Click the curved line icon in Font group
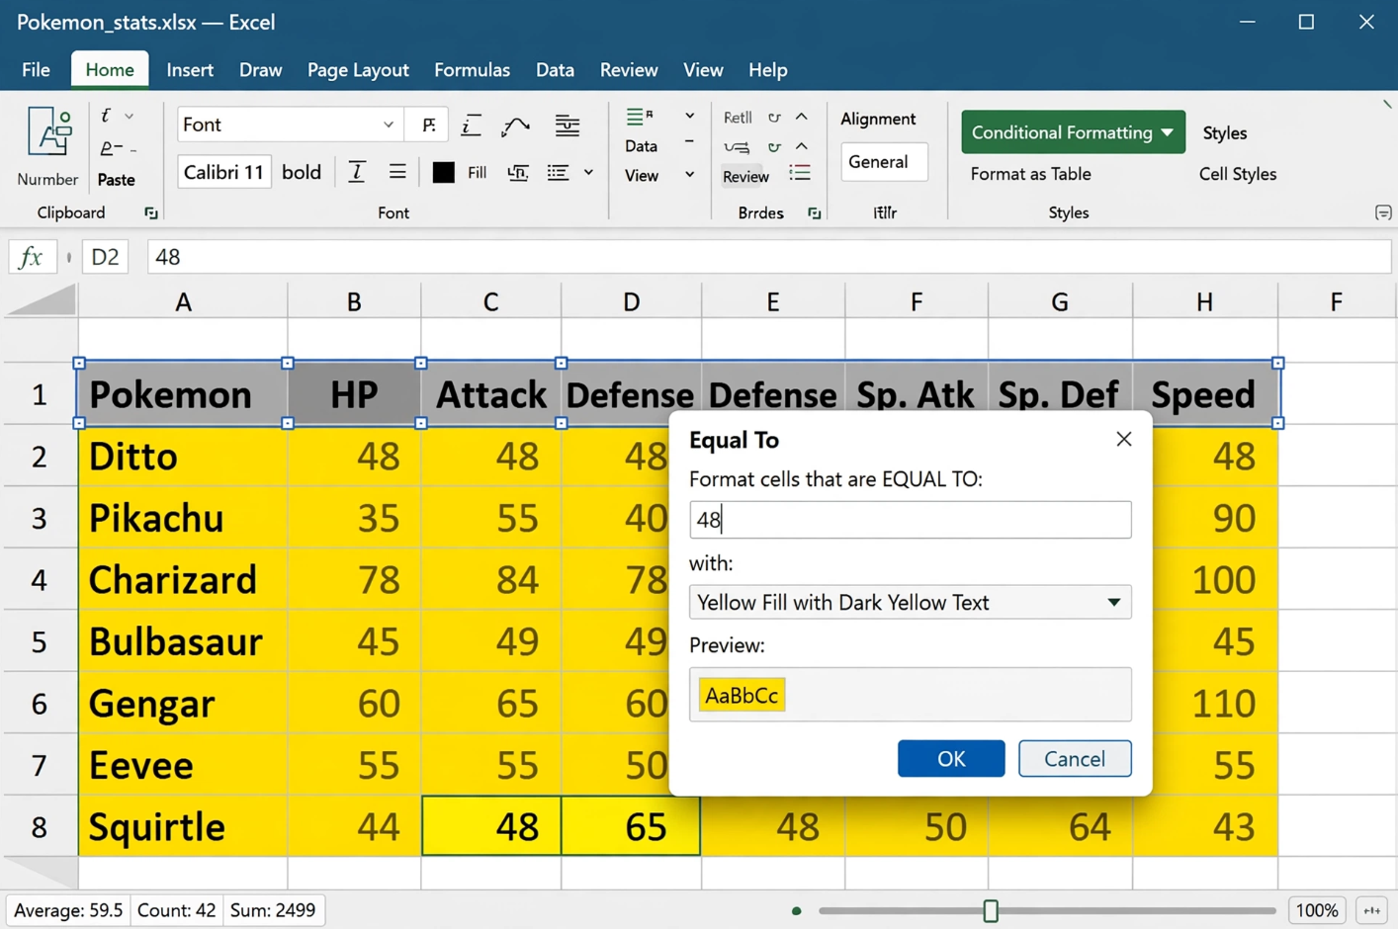 pyautogui.click(x=515, y=126)
